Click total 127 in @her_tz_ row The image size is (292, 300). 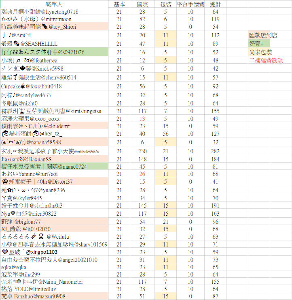[x=215, y=133]
